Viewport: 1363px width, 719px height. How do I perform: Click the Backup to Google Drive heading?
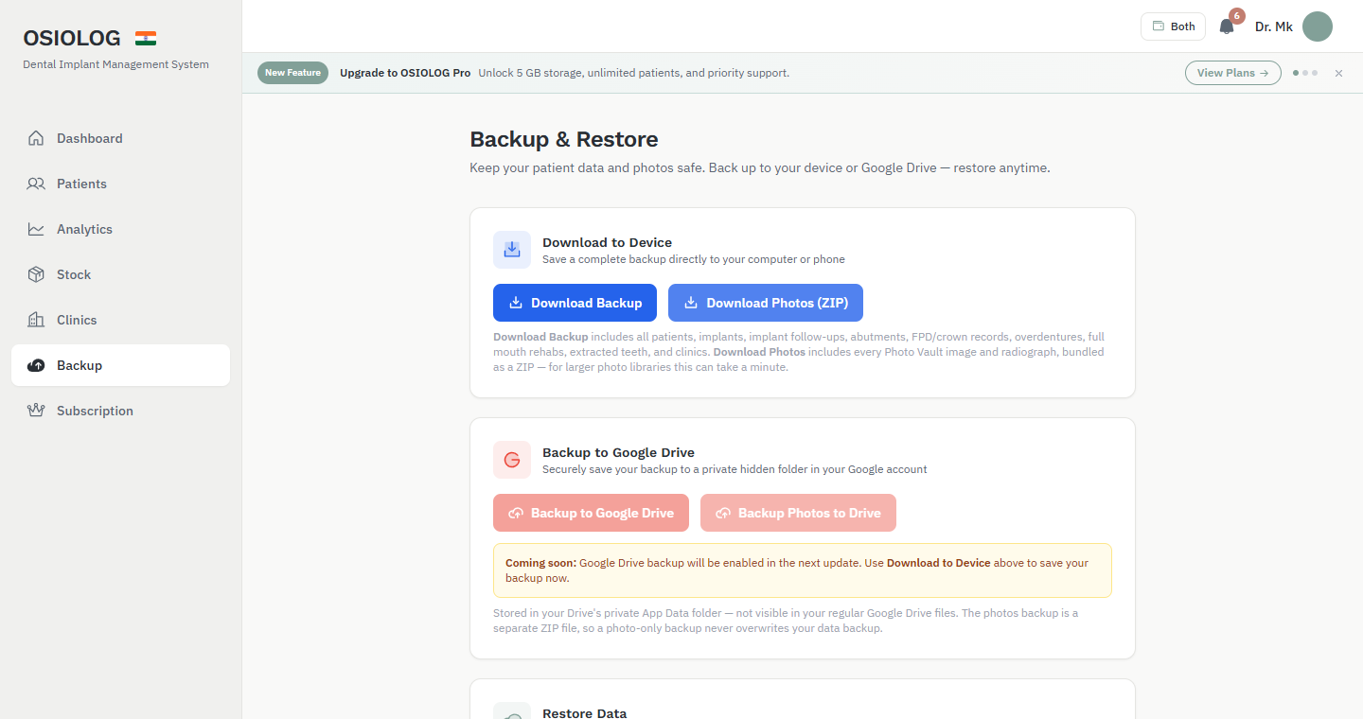pyautogui.click(x=618, y=452)
